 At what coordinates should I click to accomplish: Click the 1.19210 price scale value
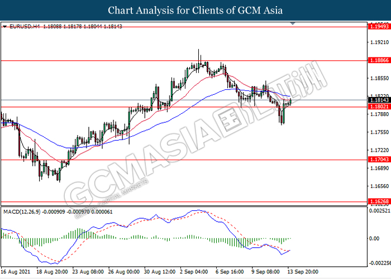point(379,42)
